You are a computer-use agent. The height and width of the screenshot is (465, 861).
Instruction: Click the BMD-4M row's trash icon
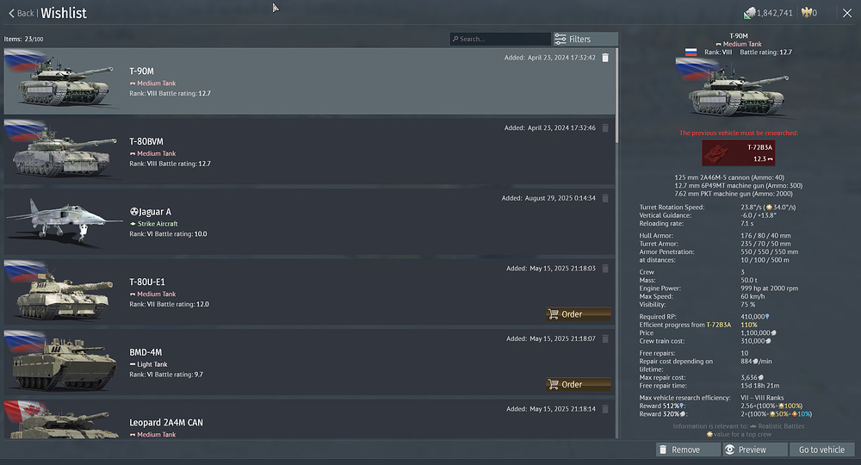coord(605,338)
